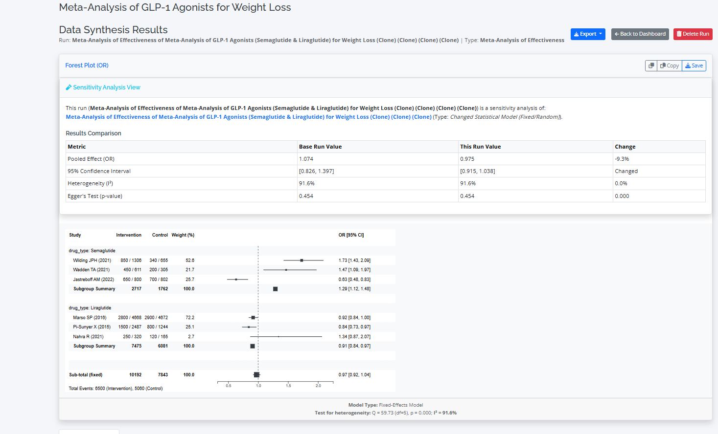Click the Base Run Value column header
This screenshot has height=434, width=718.
pos(321,147)
